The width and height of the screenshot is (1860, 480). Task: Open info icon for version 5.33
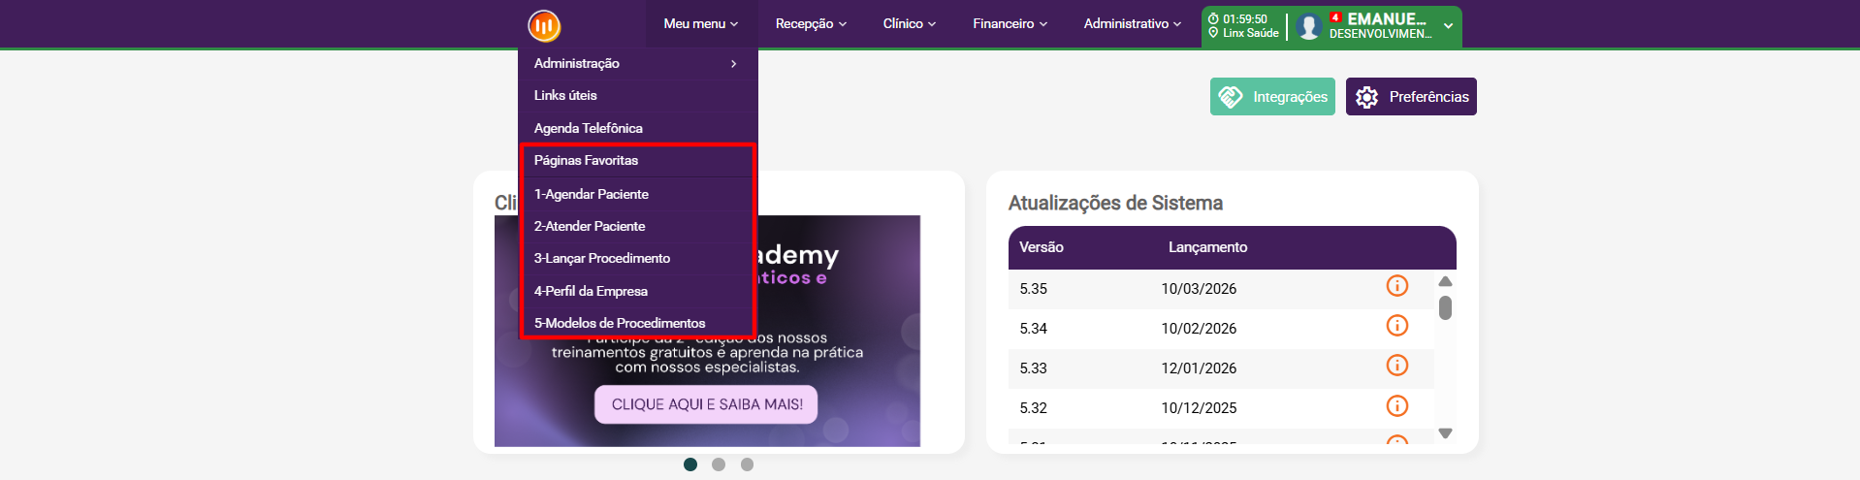pyautogui.click(x=1396, y=365)
